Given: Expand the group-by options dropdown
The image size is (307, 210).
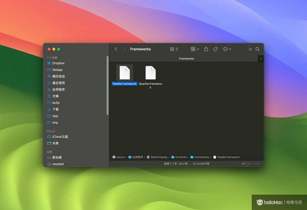Looking at the screenshot, I should click(195, 49).
